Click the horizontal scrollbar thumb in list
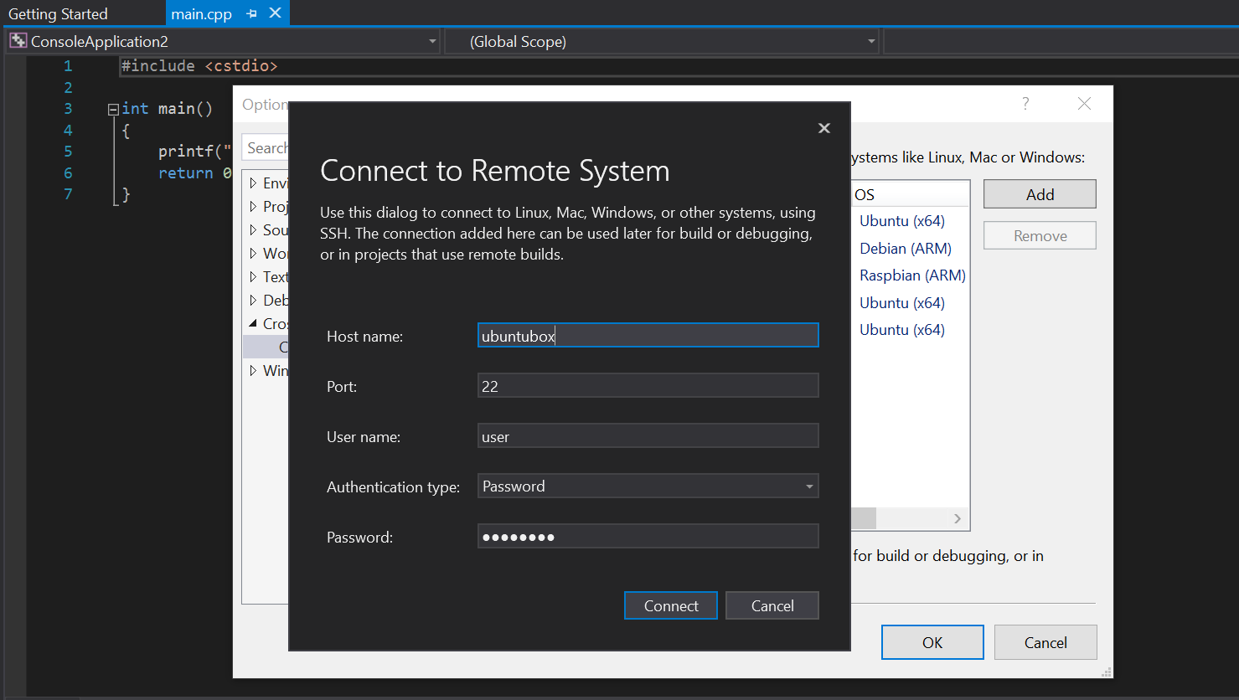The image size is (1239, 700). (x=864, y=518)
